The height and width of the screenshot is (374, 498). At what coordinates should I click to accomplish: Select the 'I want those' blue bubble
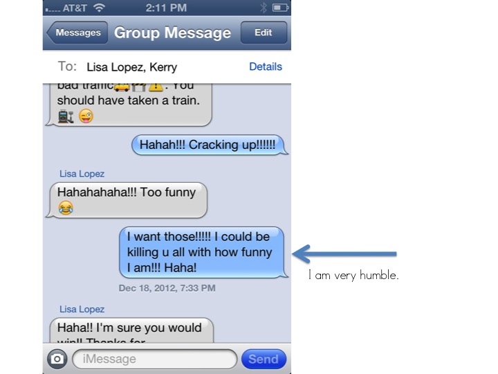coord(203,252)
